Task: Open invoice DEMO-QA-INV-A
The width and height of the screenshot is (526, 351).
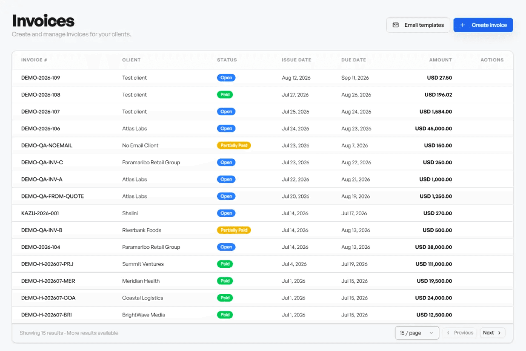Action: pyautogui.click(x=42, y=179)
